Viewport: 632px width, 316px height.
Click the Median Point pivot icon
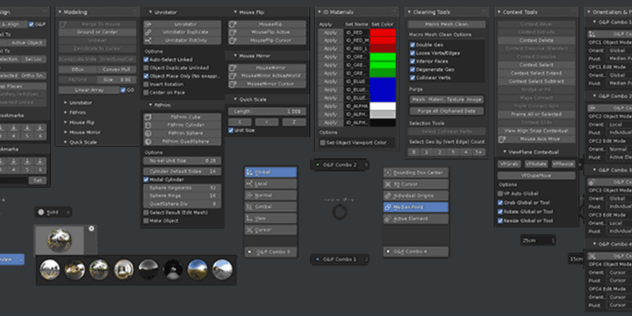[388, 207]
